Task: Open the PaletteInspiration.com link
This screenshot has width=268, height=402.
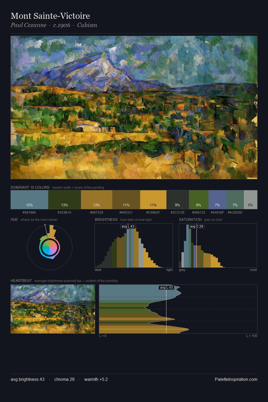Action: 236,379
